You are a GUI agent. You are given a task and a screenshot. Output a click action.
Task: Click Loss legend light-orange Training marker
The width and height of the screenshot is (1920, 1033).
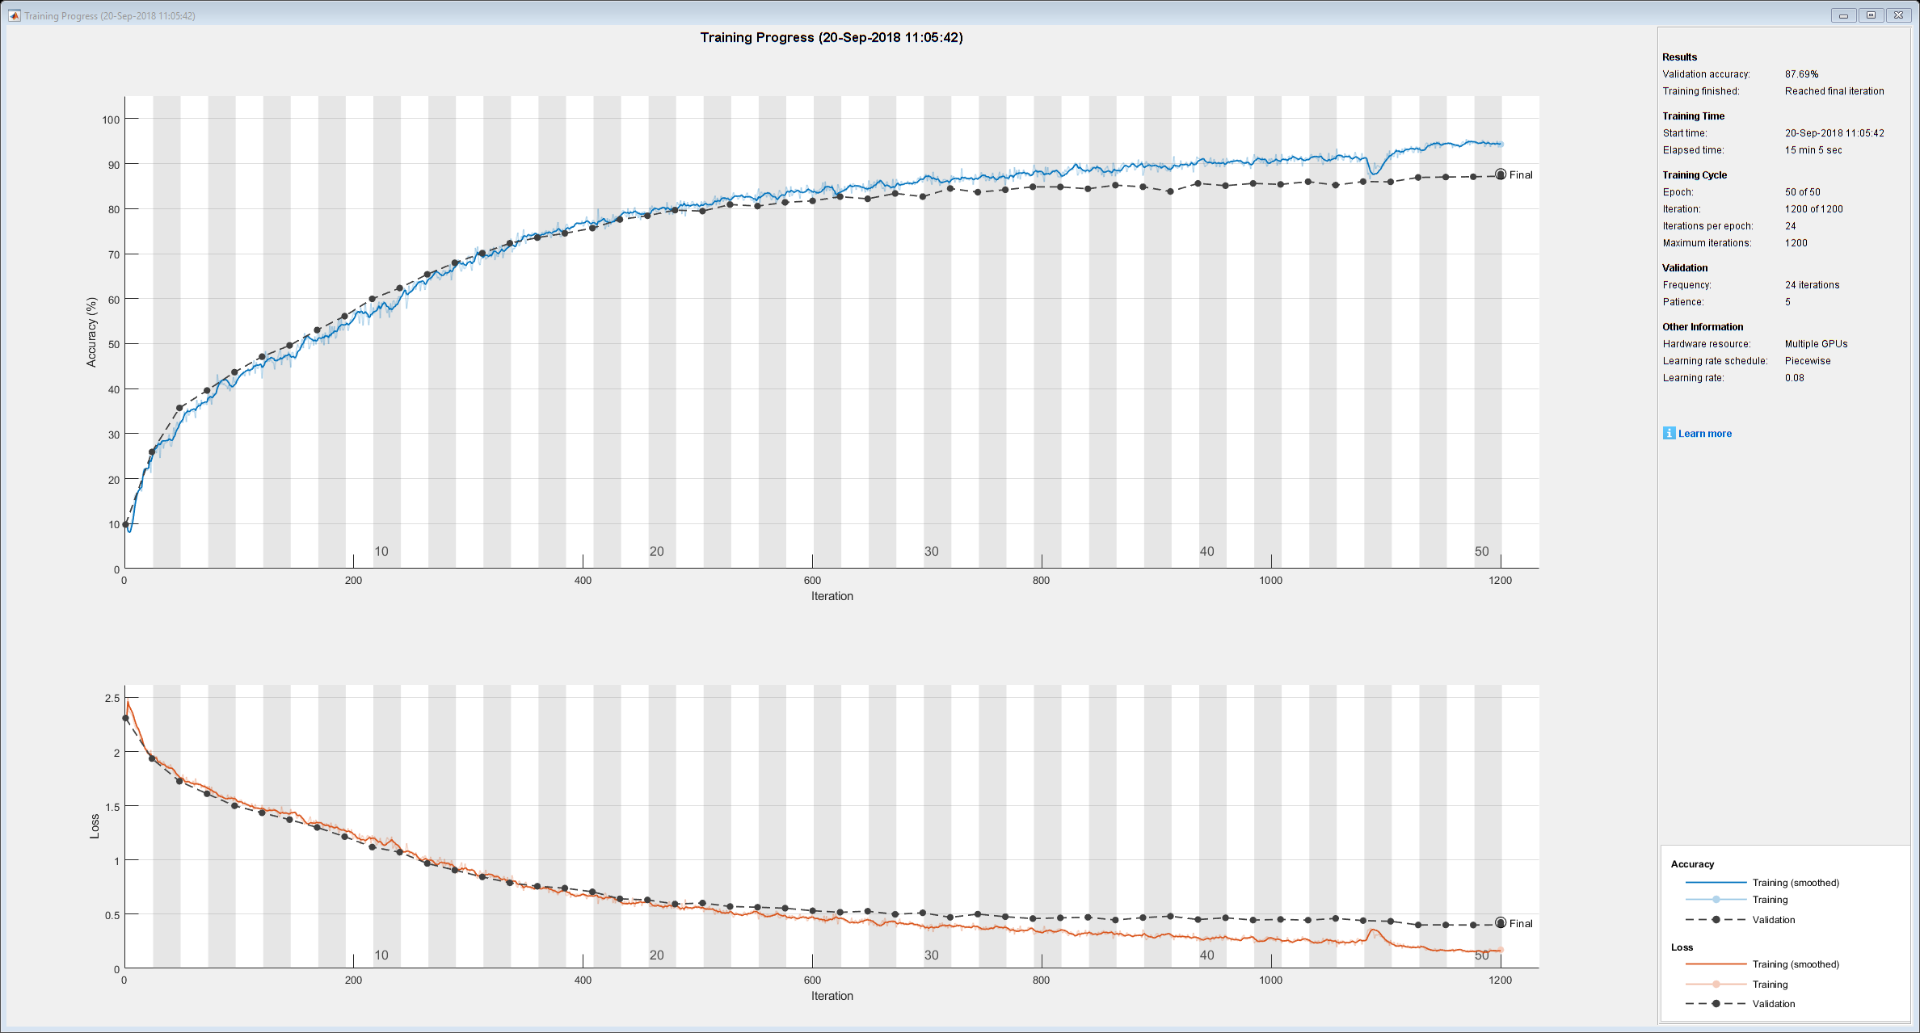pyautogui.click(x=1716, y=985)
